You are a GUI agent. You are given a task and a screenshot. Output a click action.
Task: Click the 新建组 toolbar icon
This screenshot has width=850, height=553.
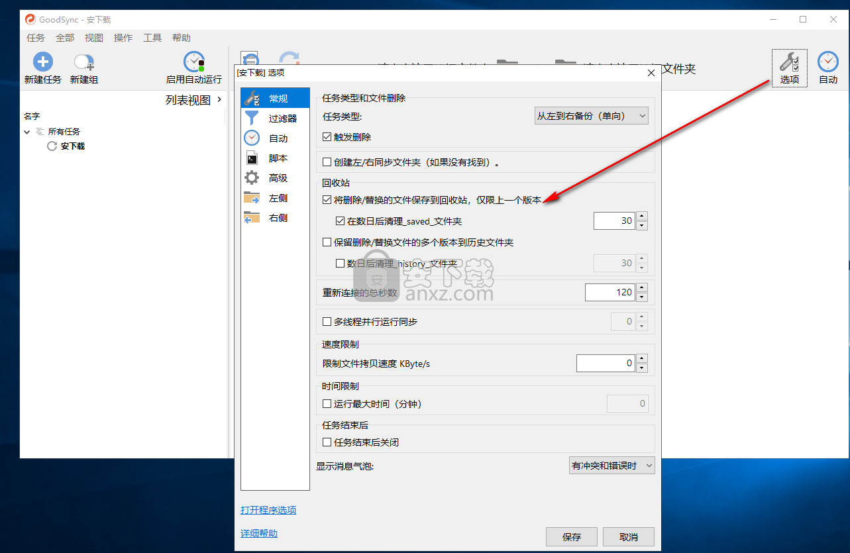click(x=83, y=62)
